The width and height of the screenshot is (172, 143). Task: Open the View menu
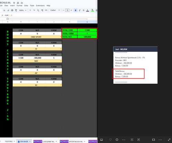pyautogui.click(x=6, y=5)
